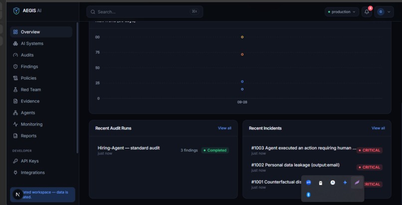402x205 pixels.
Task: Click the purple feather tray icon
Action: pos(357,183)
